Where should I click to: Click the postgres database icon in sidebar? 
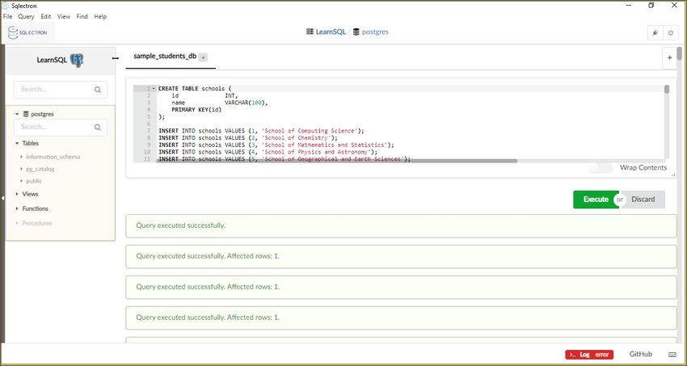click(x=26, y=114)
